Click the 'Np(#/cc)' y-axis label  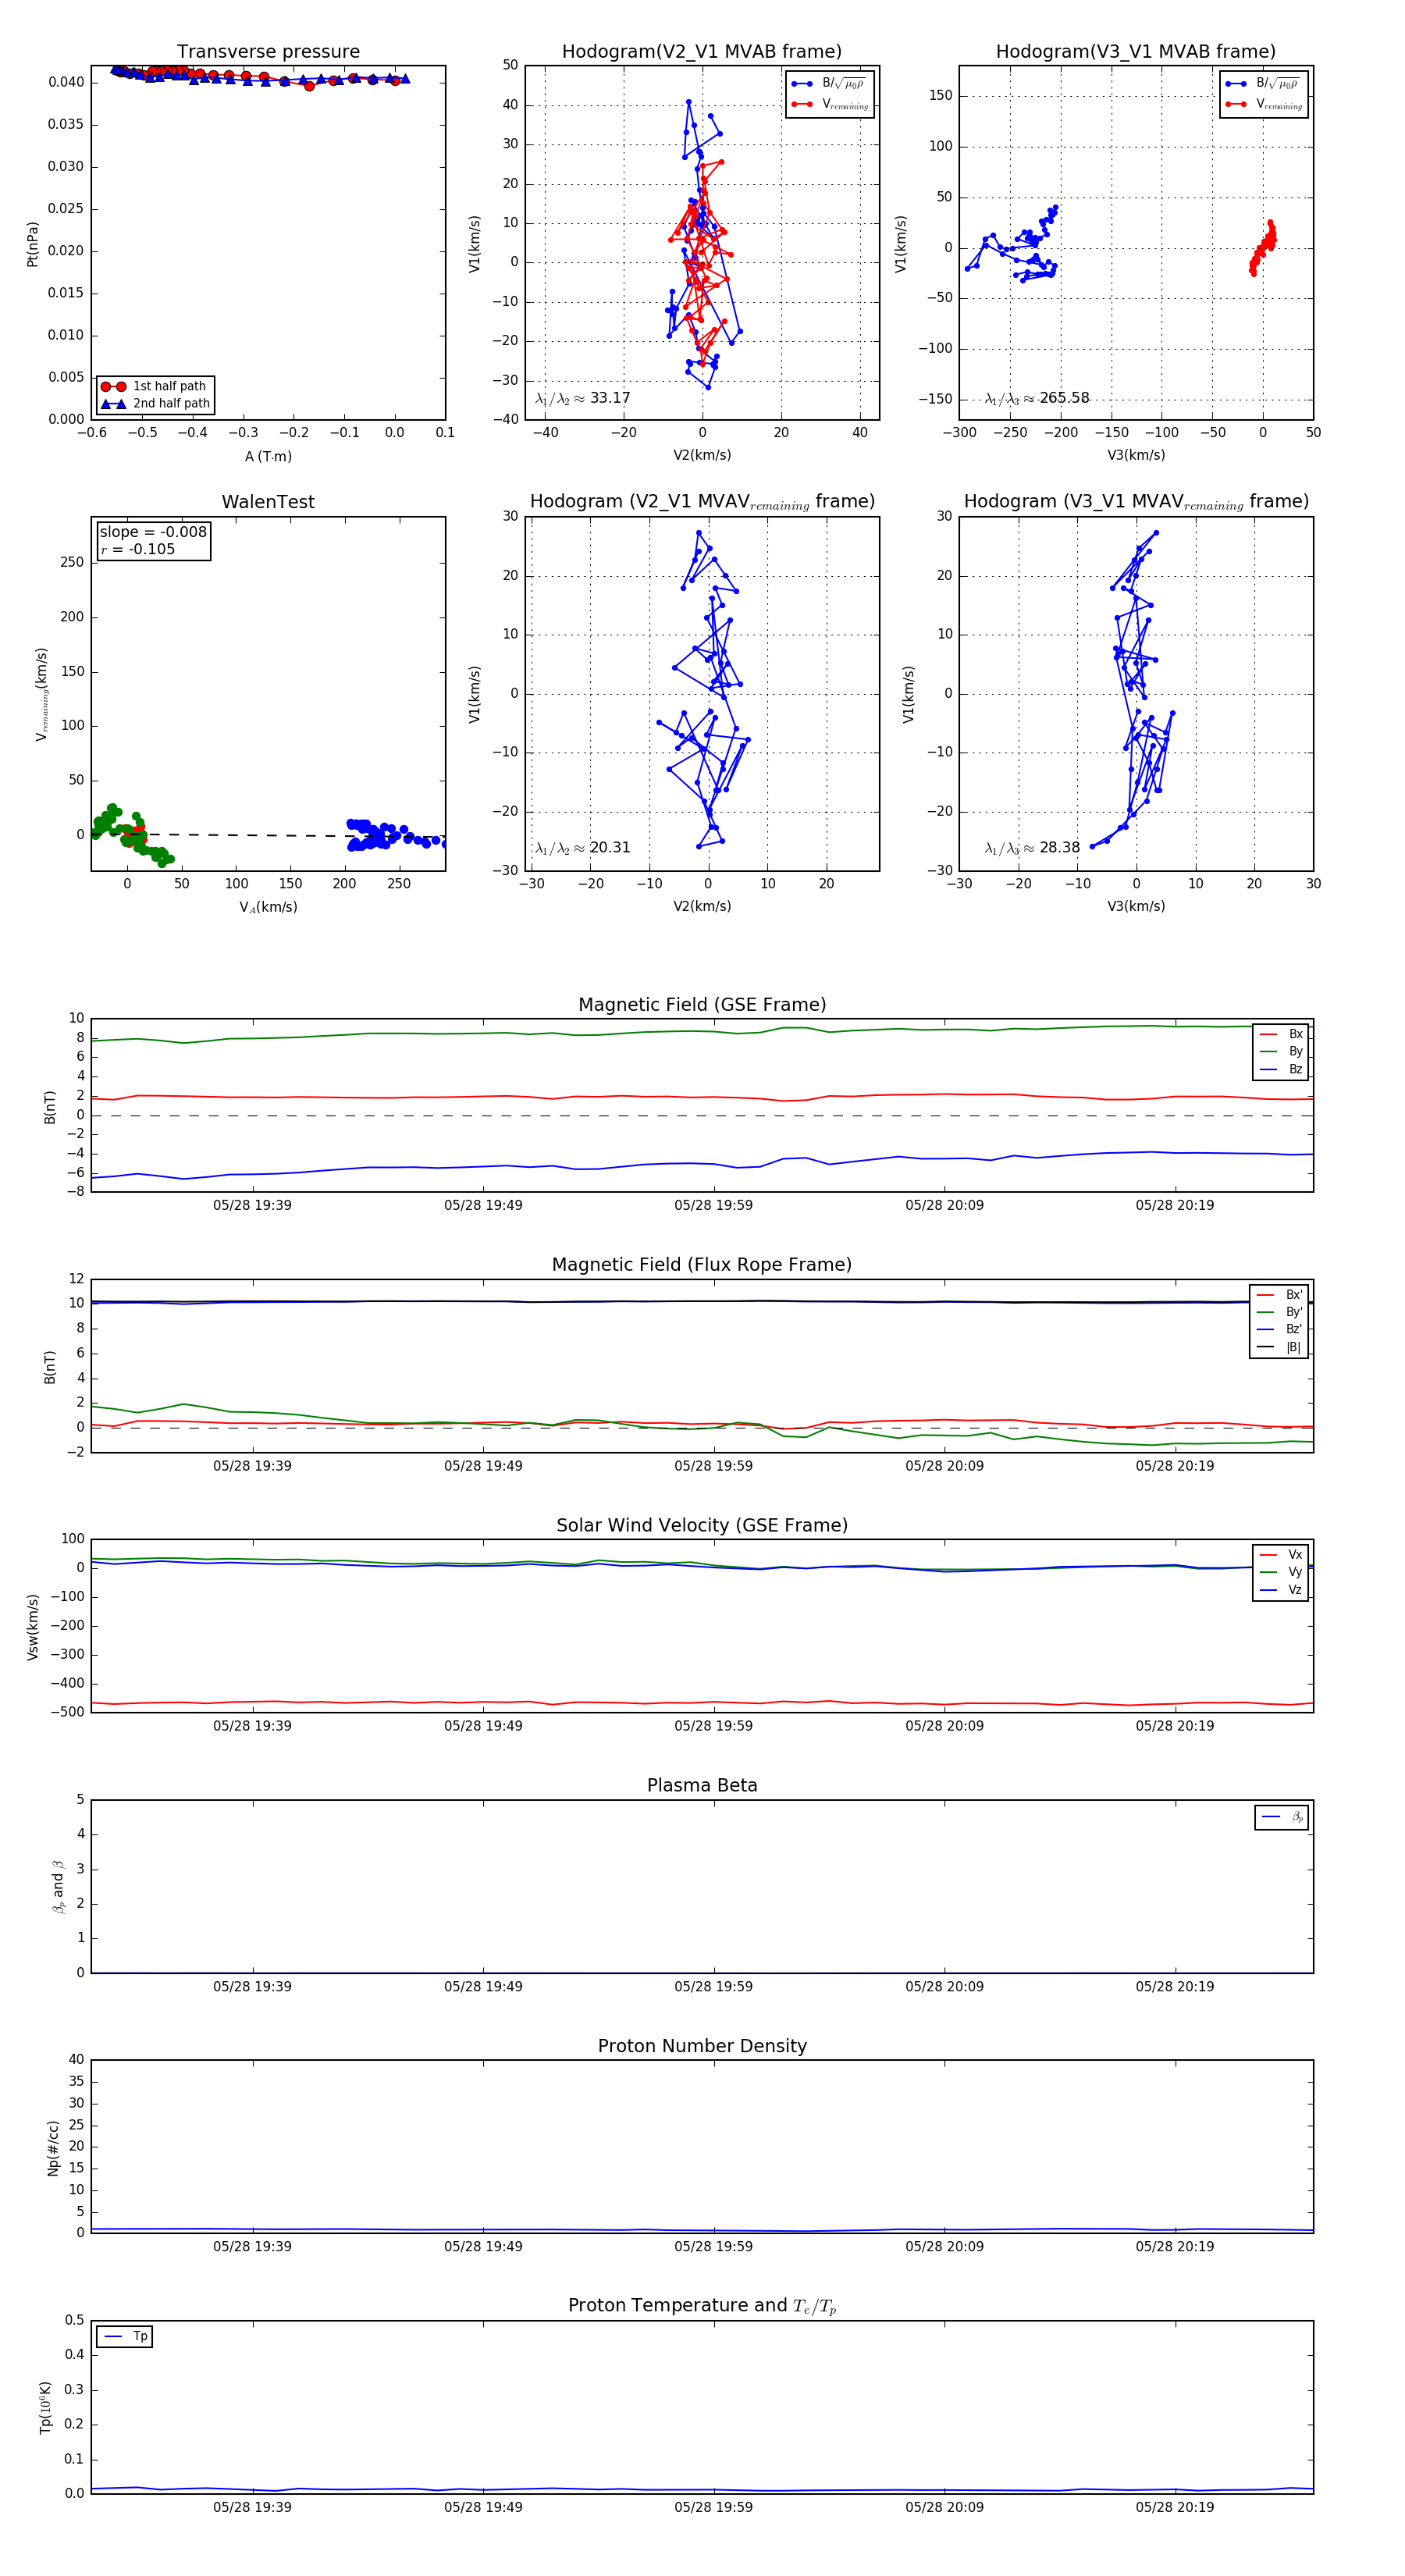click(x=53, y=2148)
